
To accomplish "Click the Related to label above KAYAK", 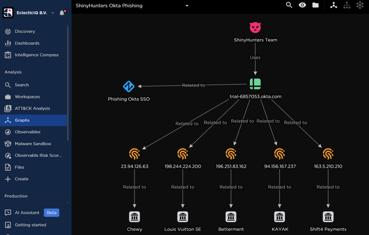I will click(280, 187).
